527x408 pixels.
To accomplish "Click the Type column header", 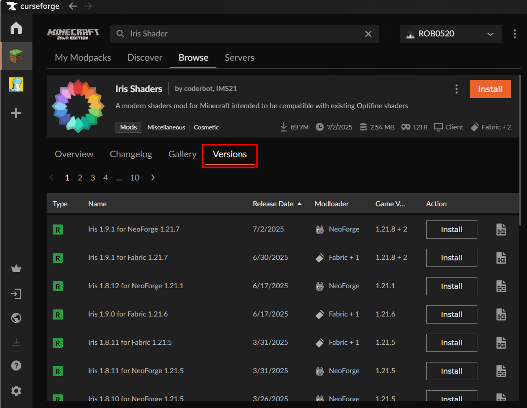I will tap(60, 204).
